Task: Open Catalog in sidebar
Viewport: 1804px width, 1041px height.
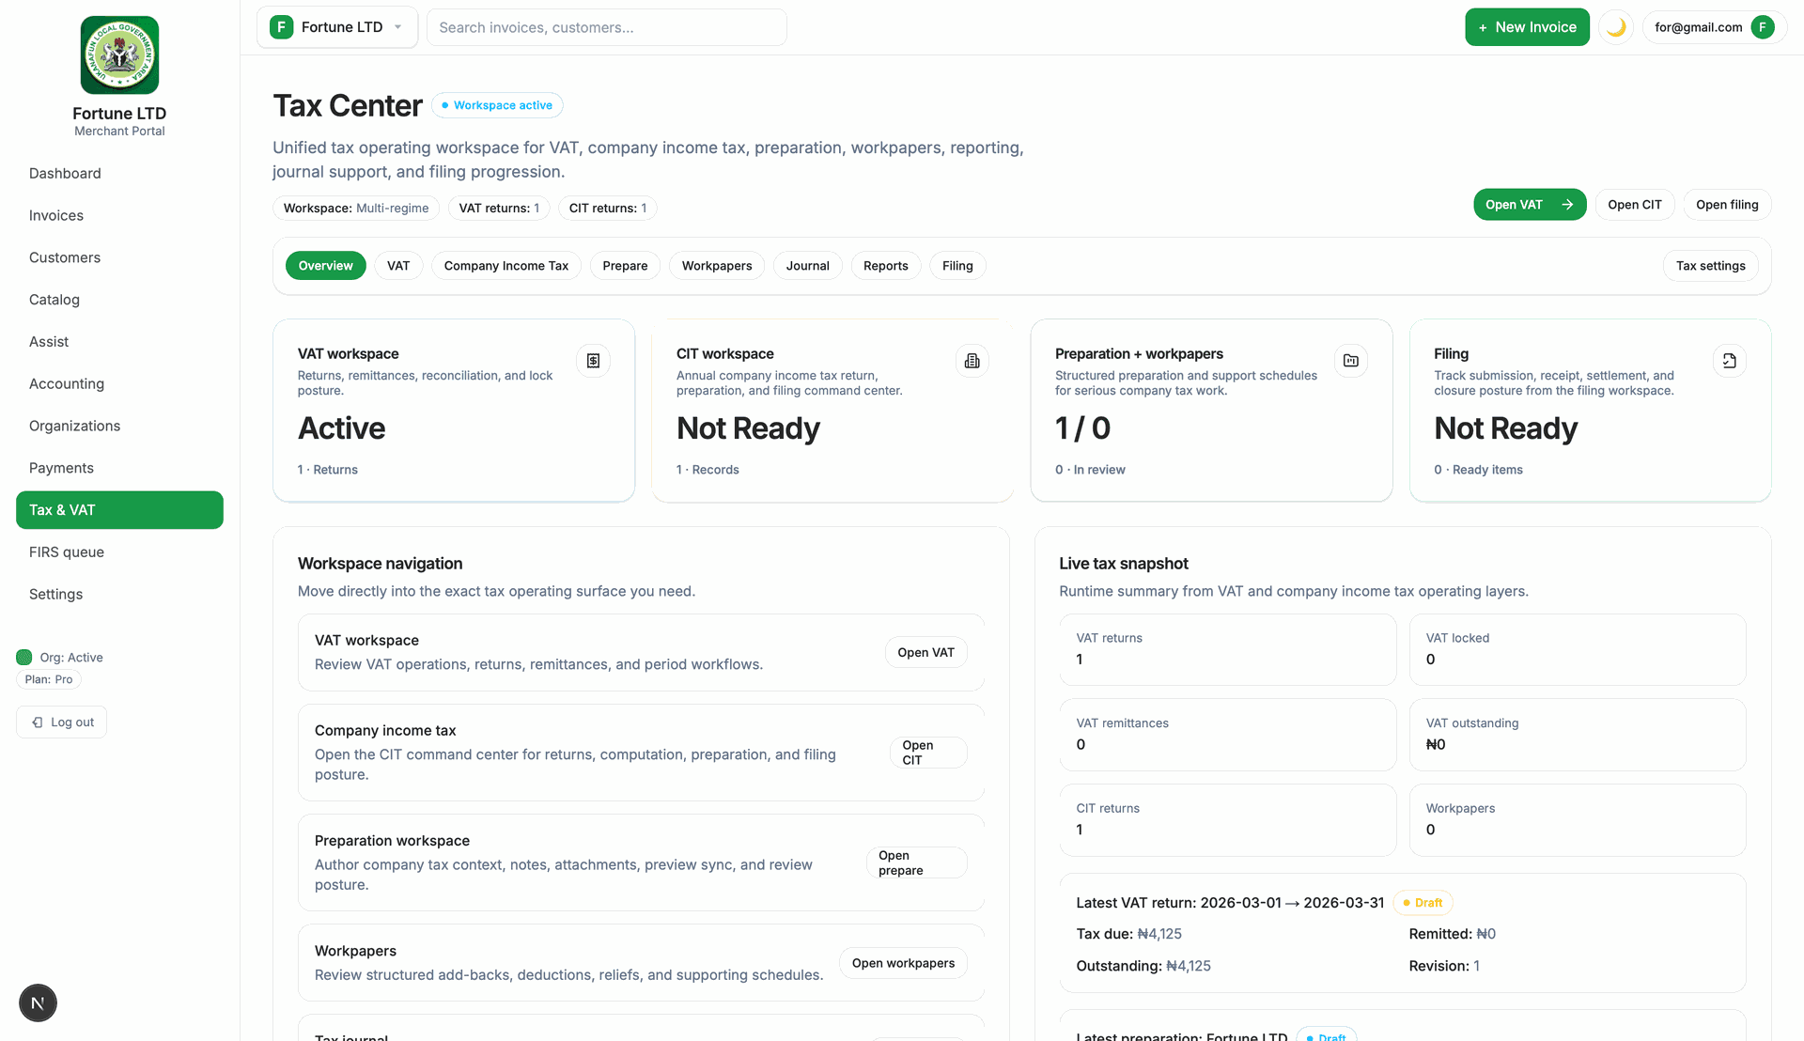Action: point(119,300)
